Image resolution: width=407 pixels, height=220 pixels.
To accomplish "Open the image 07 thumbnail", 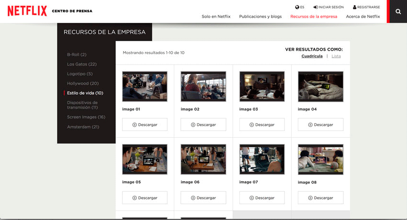I will (262, 159).
